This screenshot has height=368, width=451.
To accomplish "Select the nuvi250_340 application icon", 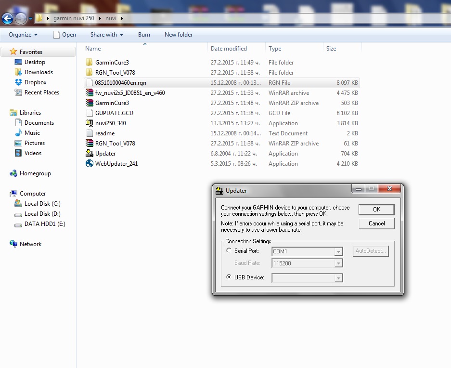I will (x=90, y=123).
